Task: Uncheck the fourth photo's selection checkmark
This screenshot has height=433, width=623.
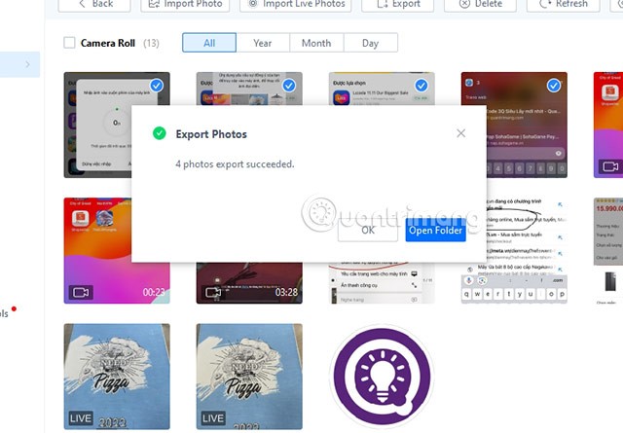Action: point(554,86)
